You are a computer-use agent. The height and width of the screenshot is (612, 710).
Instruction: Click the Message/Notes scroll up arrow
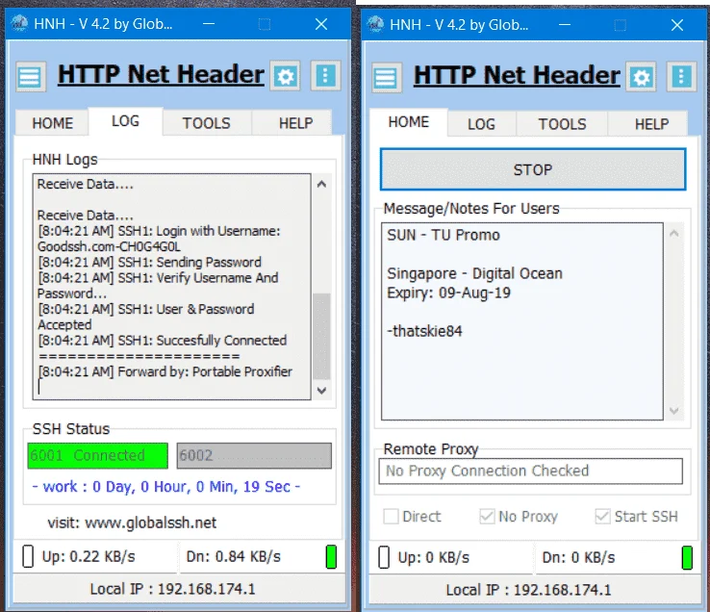pyautogui.click(x=673, y=233)
